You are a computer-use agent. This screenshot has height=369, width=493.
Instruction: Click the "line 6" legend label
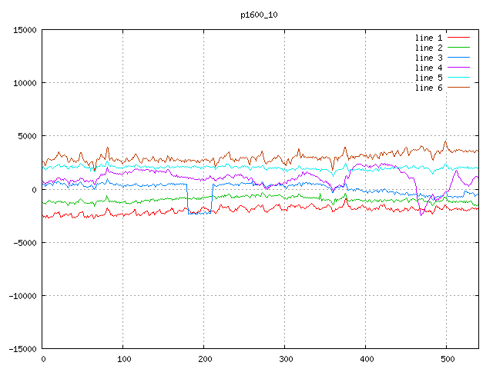point(429,88)
